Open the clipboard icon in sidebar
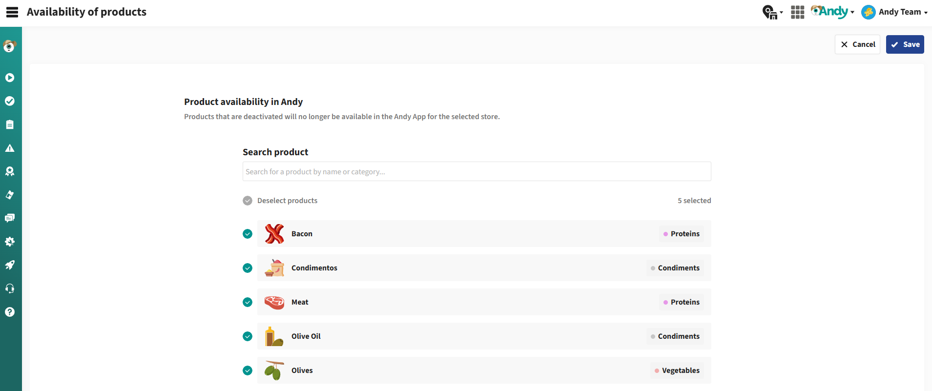 [10, 124]
